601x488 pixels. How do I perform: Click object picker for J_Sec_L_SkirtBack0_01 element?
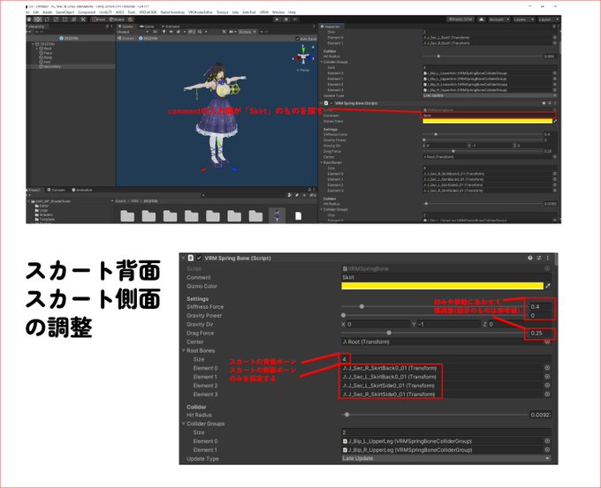[x=547, y=377]
